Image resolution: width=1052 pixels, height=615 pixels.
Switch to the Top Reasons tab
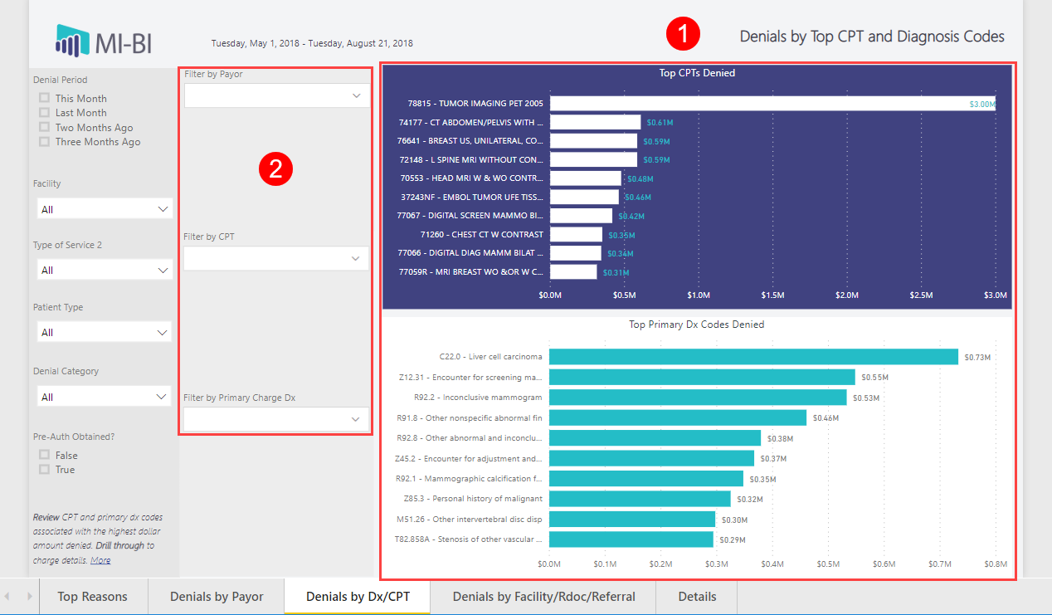[92, 596]
